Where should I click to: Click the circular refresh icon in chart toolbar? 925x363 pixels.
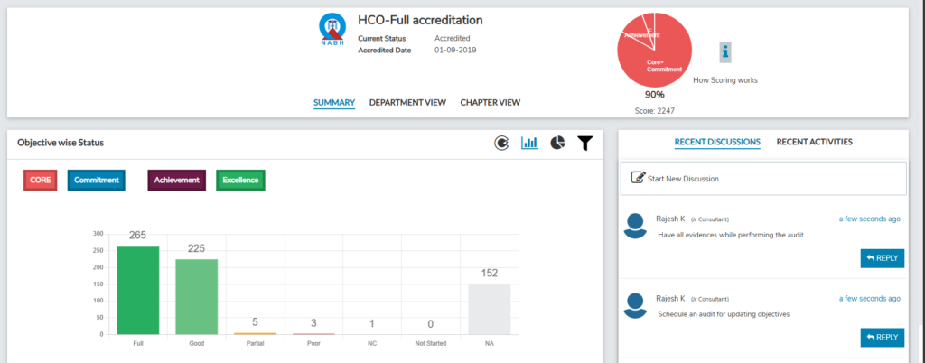click(501, 143)
